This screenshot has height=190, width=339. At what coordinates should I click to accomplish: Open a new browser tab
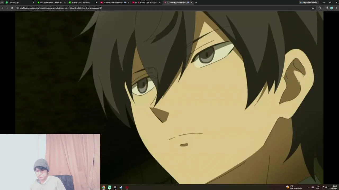196,2
